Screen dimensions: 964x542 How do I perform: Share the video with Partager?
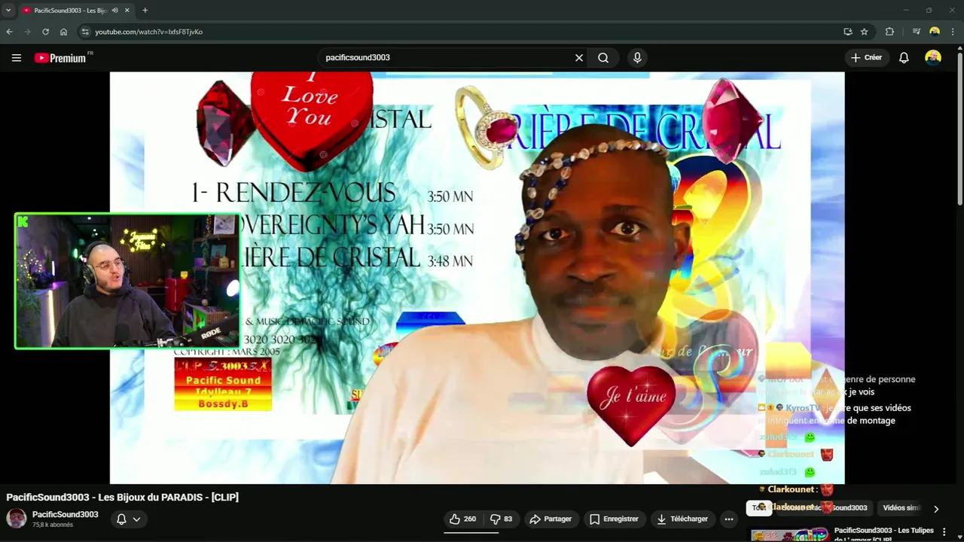[x=551, y=519]
